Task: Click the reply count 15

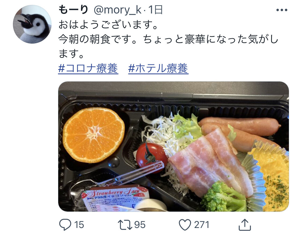Action: [x=79, y=225]
